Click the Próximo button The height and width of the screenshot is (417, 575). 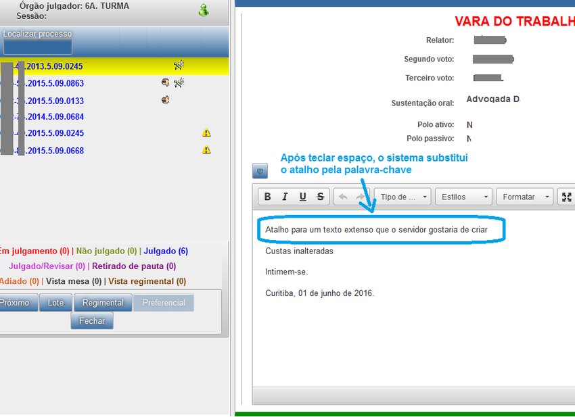click(18, 303)
